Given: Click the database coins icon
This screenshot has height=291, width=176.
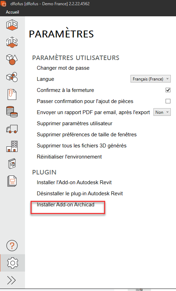Looking at the screenshot, I should point(12,112).
